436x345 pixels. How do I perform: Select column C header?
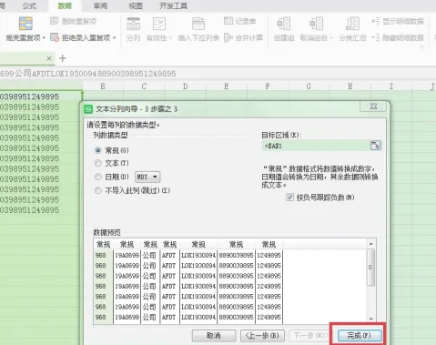(x=144, y=86)
